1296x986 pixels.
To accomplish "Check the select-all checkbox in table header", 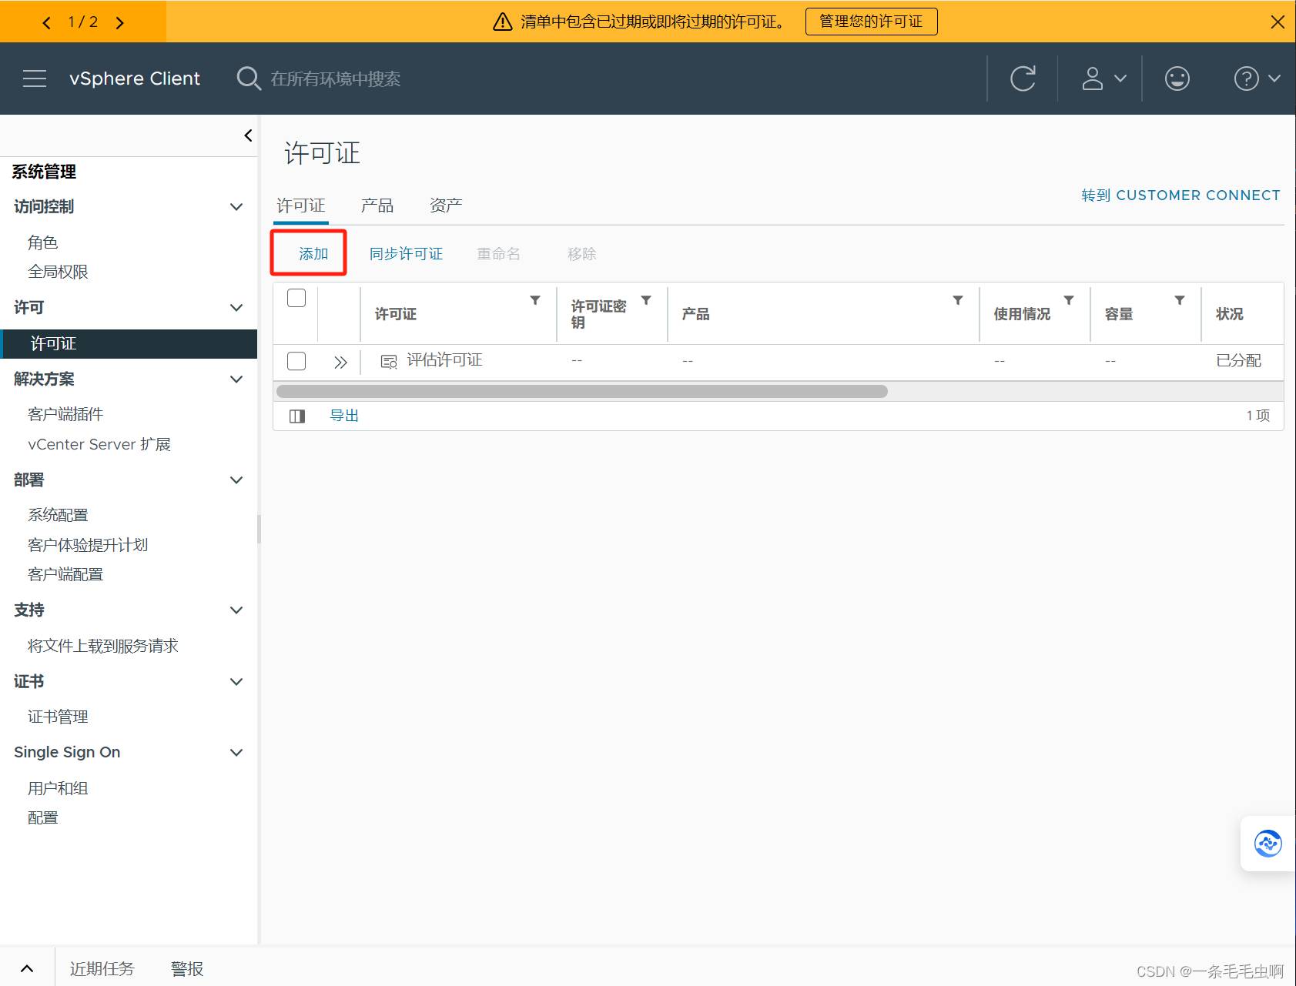I will tap(296, 298).
